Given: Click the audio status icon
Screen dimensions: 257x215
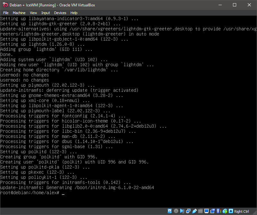Looking at the screenshot, I should 182,211.
